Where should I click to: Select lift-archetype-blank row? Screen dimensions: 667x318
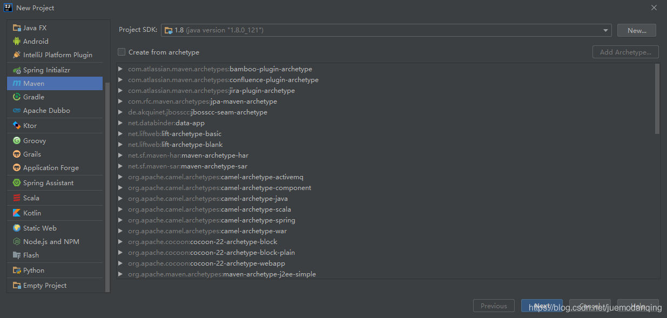pyautogui.click(x=386, y=145)
